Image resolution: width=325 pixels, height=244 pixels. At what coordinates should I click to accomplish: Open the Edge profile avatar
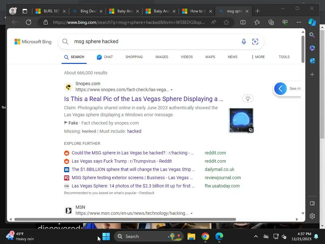point(13,11)
